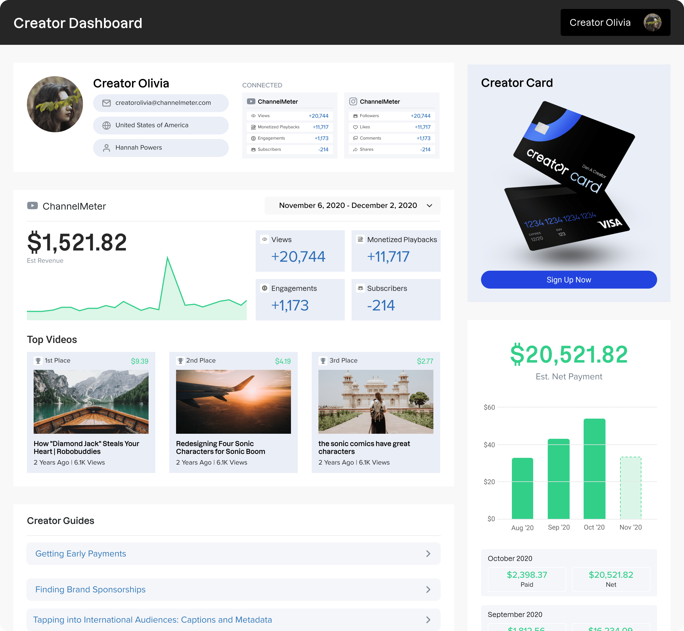Click the trophy icon for 3rd Place
684x631 pixels.
click(323, 361)
